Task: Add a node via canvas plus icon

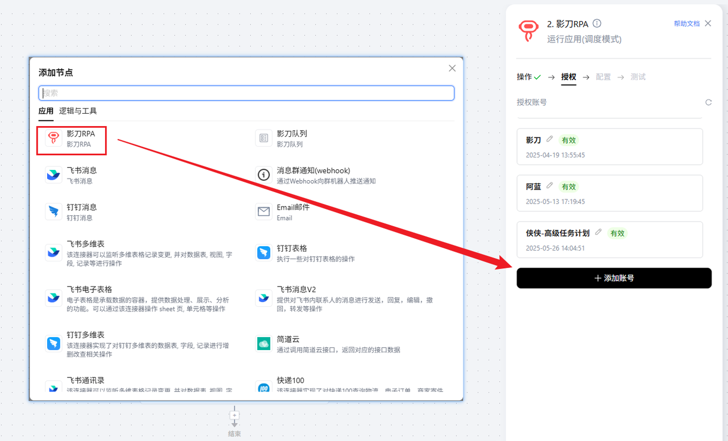Action: (x=234, y=415)
